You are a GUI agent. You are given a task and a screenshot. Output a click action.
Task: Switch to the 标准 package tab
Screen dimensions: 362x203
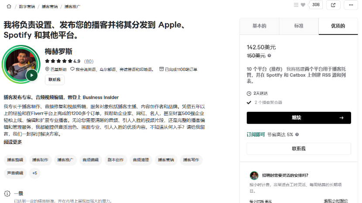pos(299,26)
